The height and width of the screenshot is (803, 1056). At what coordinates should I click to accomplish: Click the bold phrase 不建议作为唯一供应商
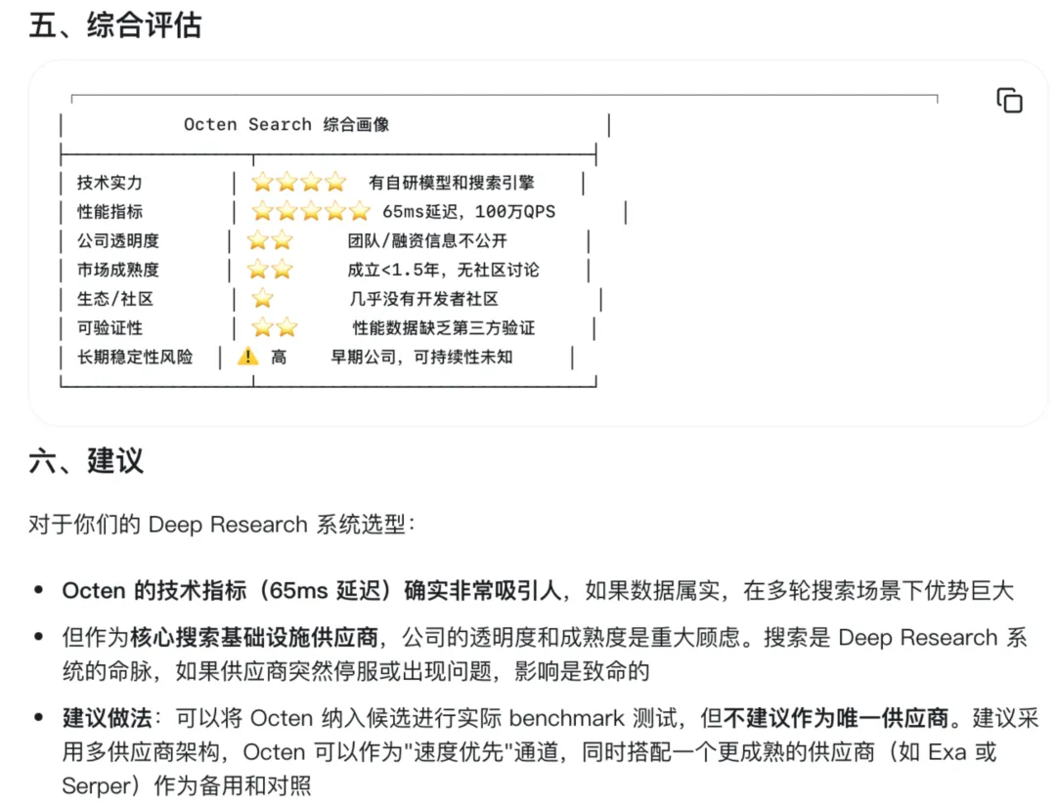coord(836,717)
